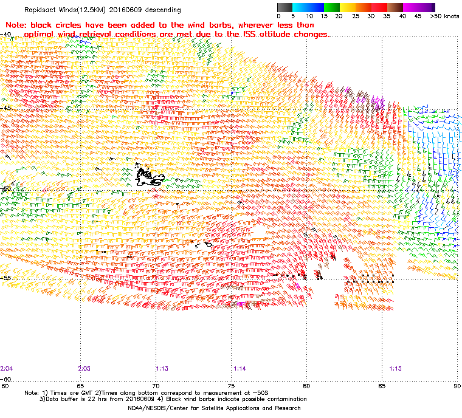Screen dimensions: 462x418
Task: Click the red line 'Note: black circles have been added'
Action: [160, 25]
